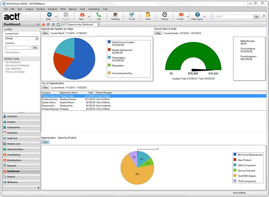Open the History List view

tap(22, 144)
